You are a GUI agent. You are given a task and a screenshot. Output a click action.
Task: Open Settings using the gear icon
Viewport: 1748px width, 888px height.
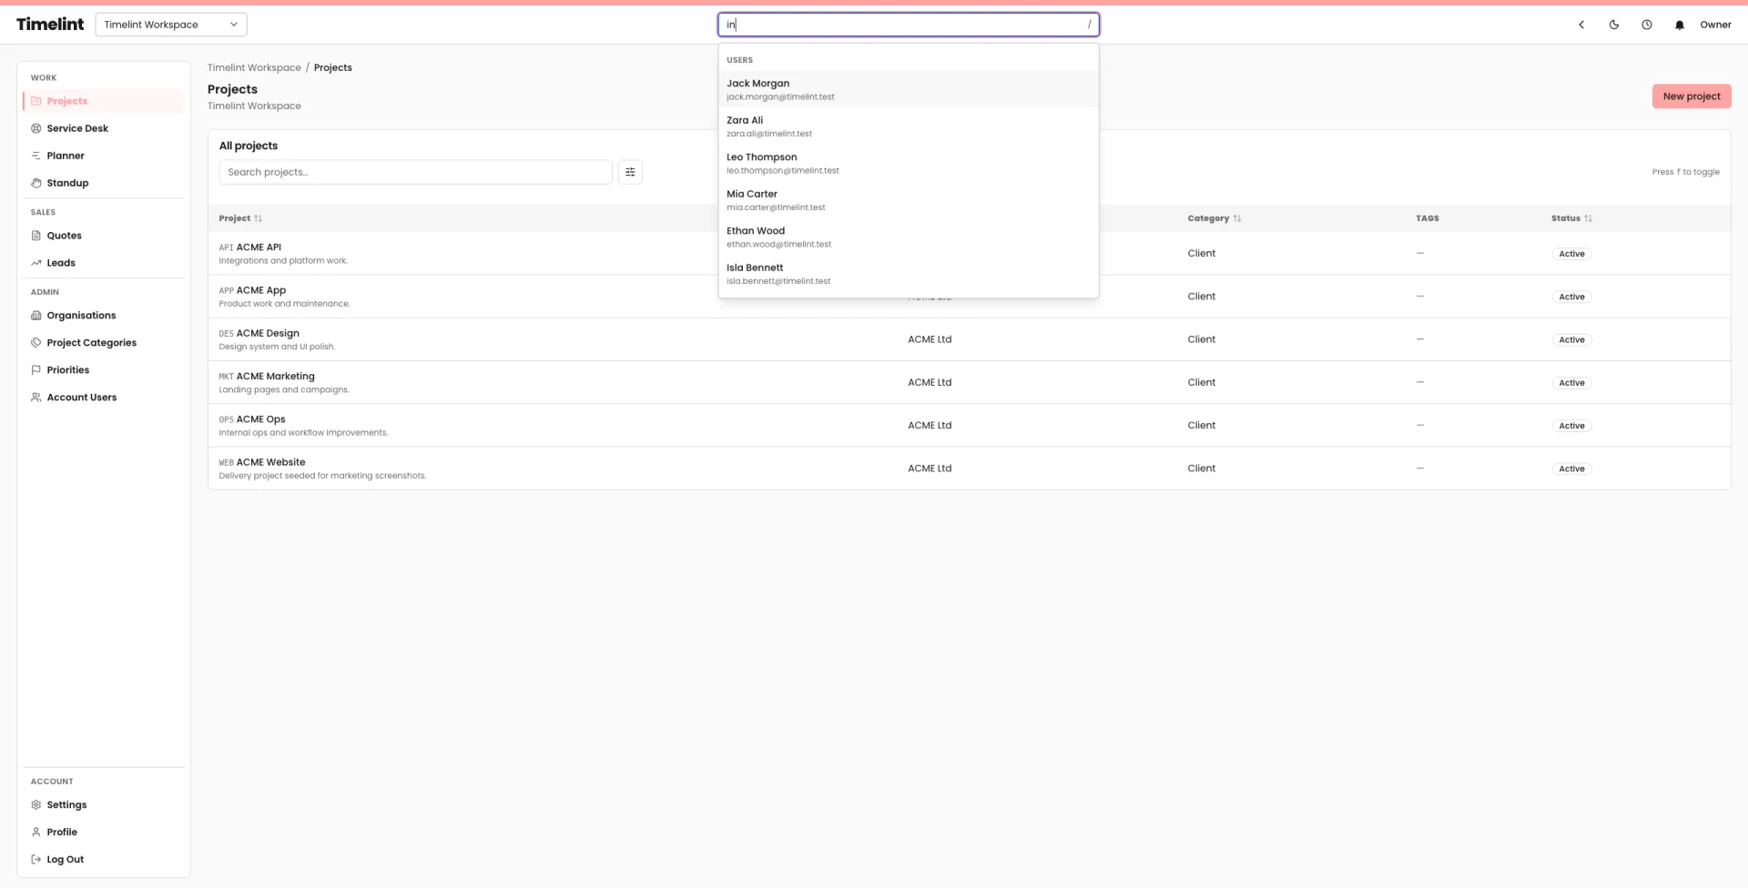click(x=35, y=804)
